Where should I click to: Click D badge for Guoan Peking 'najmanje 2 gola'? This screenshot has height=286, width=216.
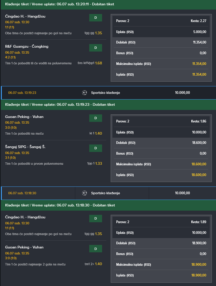96,249
